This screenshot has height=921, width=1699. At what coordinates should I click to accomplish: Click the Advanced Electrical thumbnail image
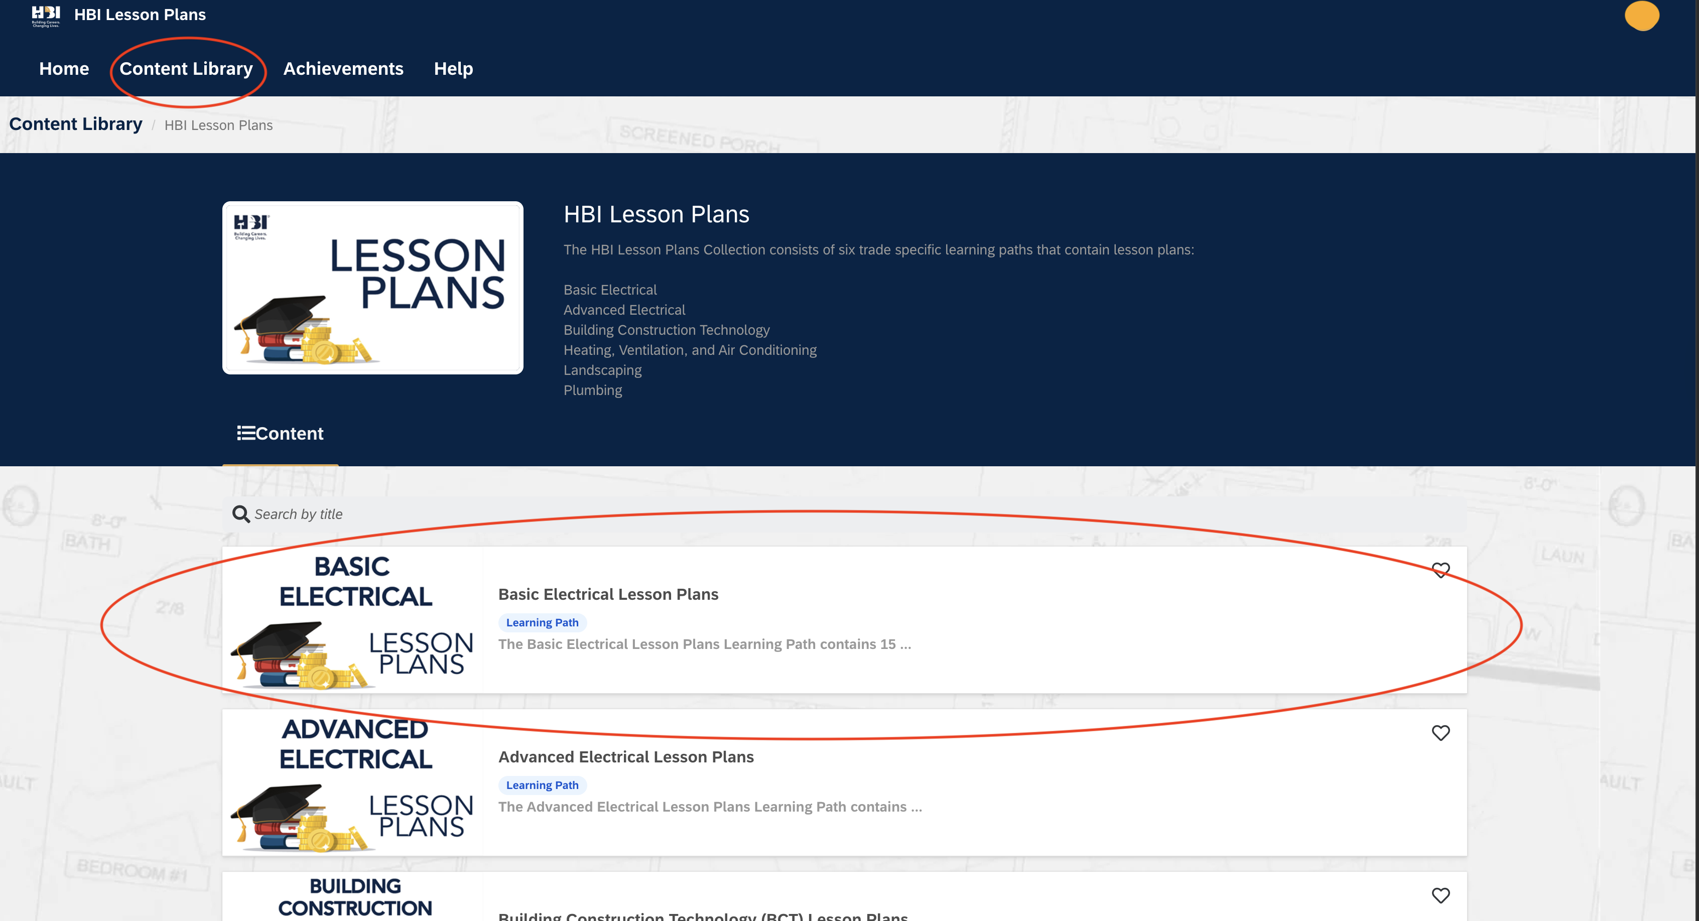click(x=353, y=783)
